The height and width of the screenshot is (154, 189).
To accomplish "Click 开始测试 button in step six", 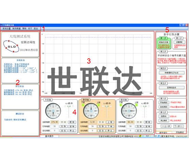I will tap(164, 103).
